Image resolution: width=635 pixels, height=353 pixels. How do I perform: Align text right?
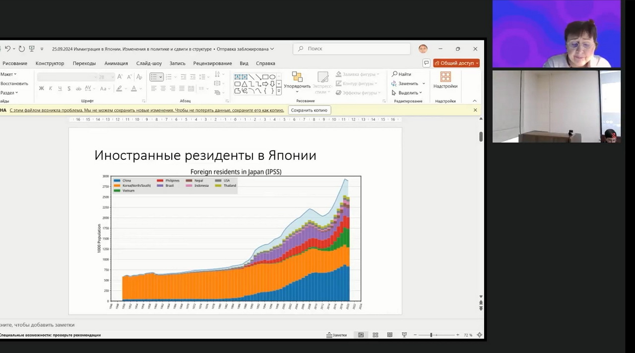coord(172,89)
